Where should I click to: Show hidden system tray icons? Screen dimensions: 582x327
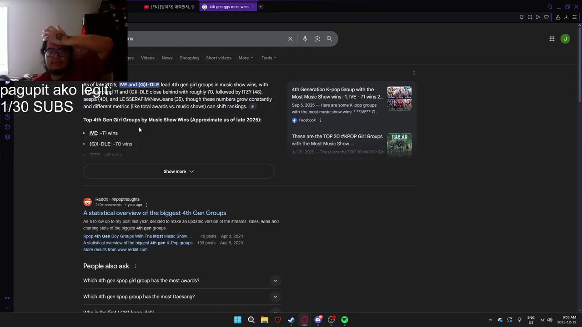pyautogui.click(x=490, y=320)
